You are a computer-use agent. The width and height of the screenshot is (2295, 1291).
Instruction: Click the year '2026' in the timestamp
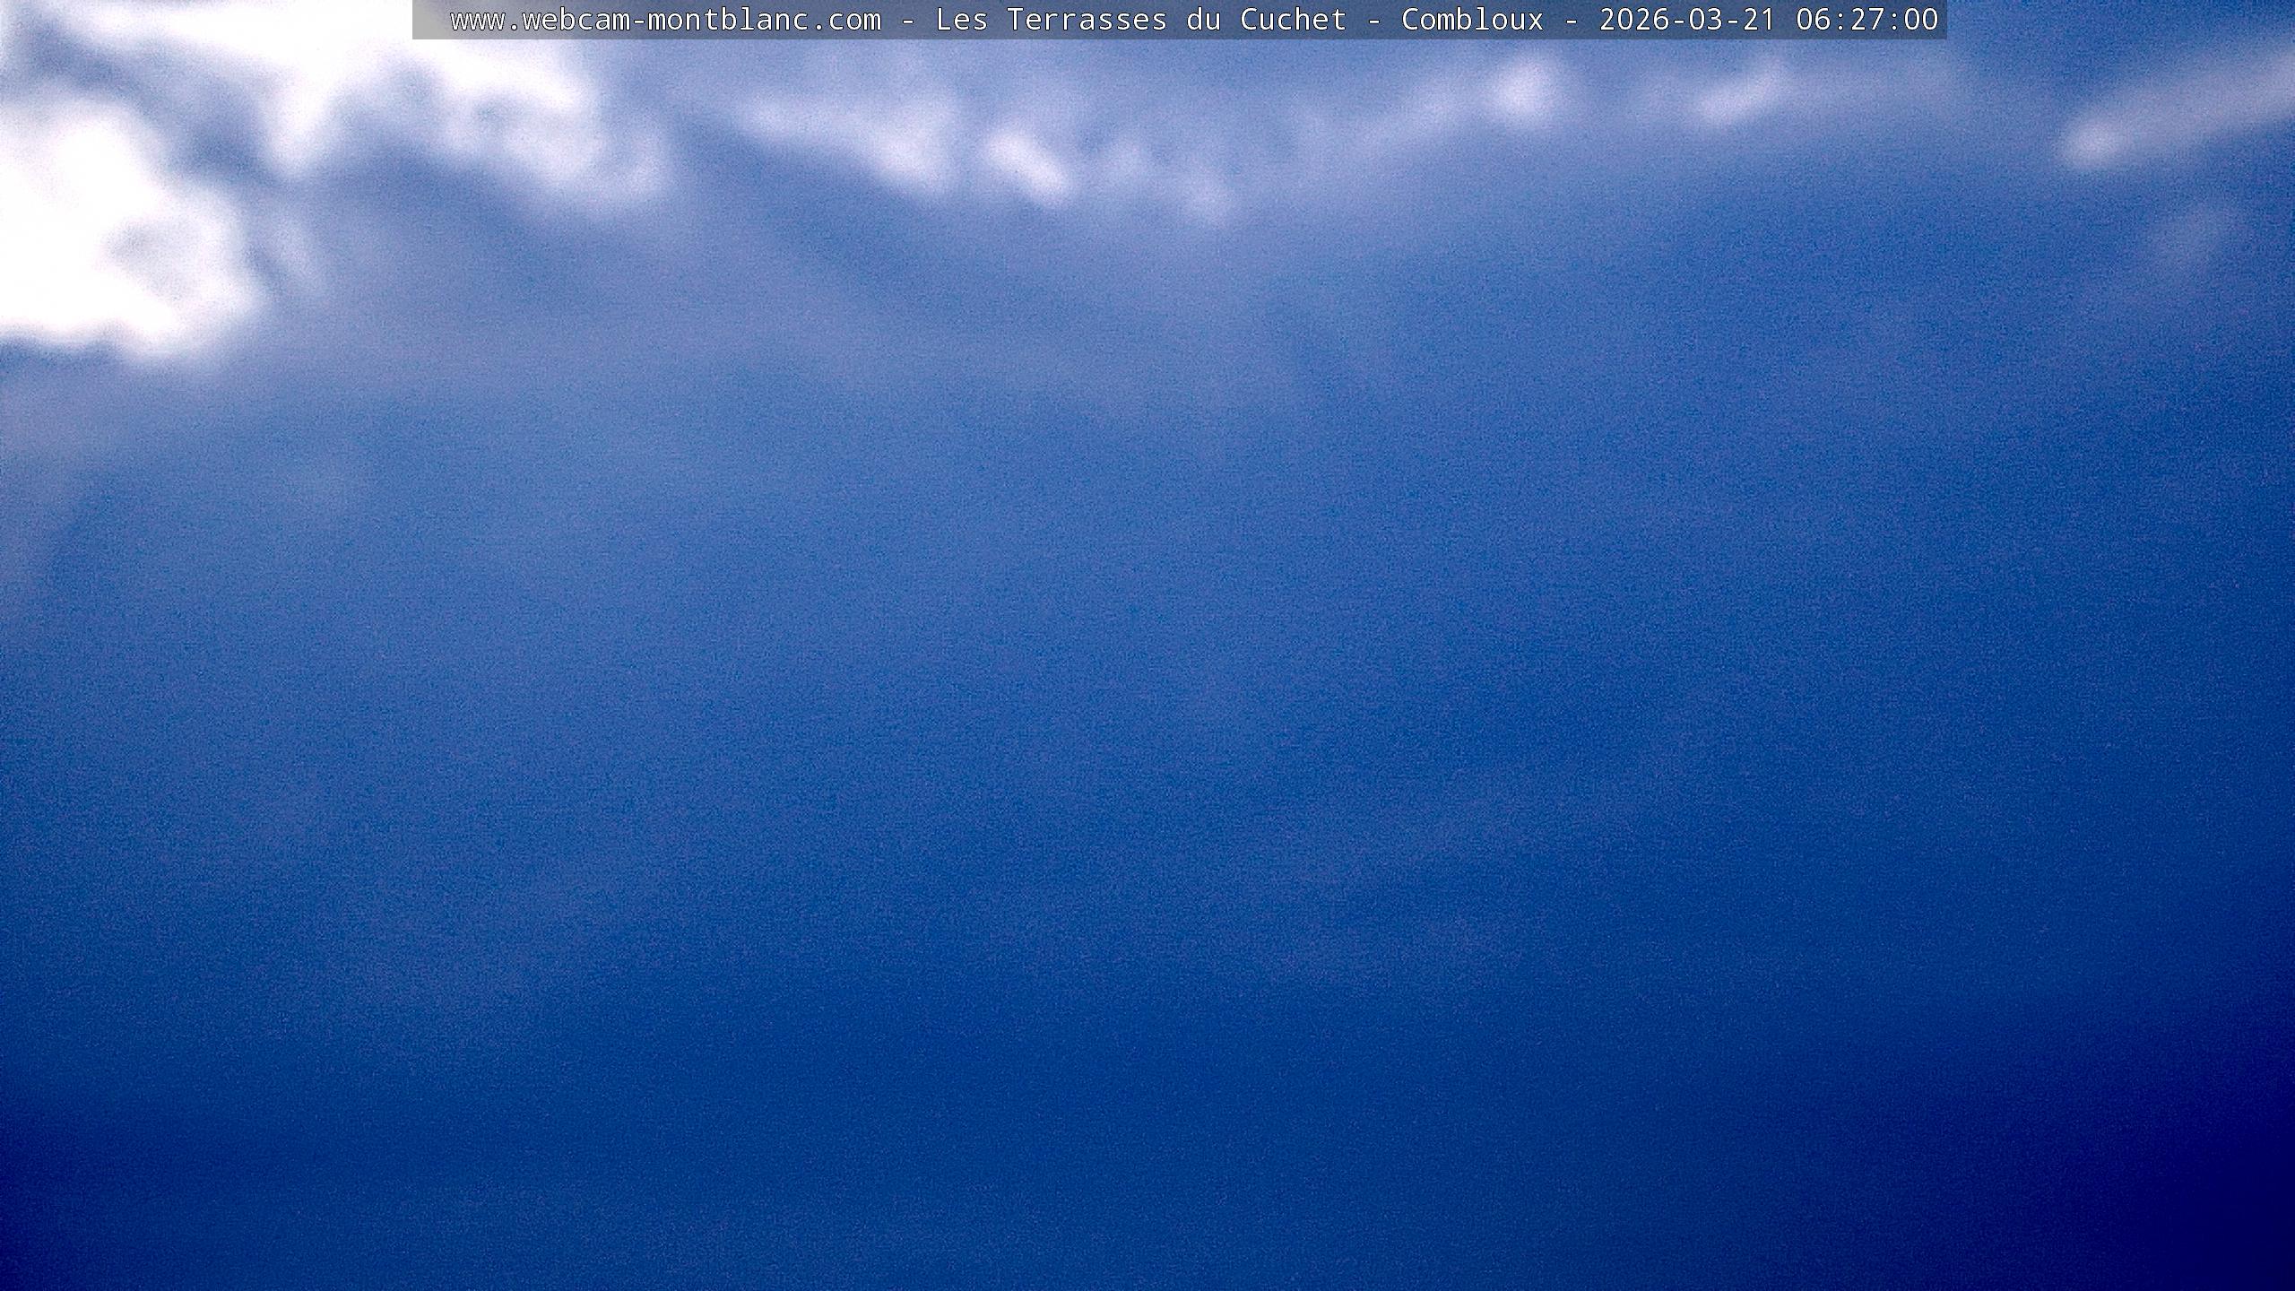coord(1633,20)
